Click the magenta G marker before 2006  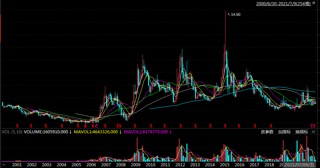86,126
